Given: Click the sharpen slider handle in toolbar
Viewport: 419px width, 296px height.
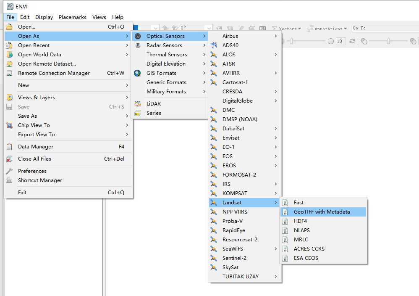Looking at the screenshot, I should [292, 41].
